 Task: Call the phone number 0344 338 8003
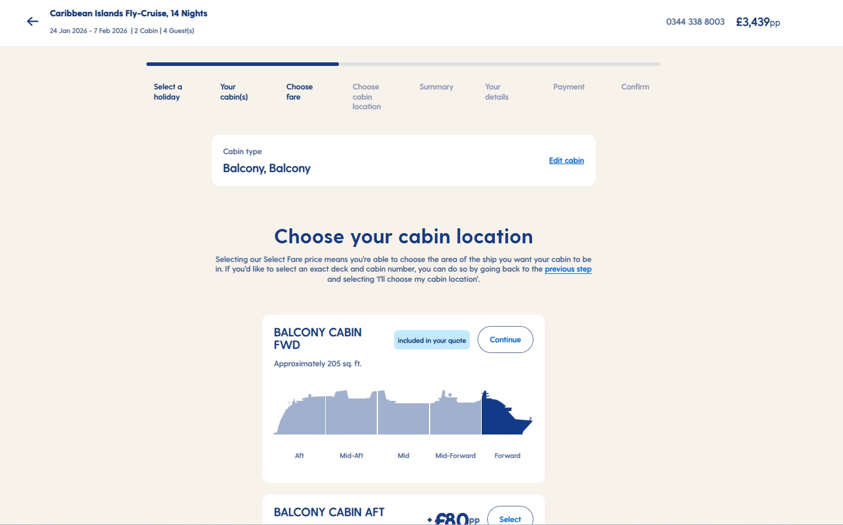(695, 22)
